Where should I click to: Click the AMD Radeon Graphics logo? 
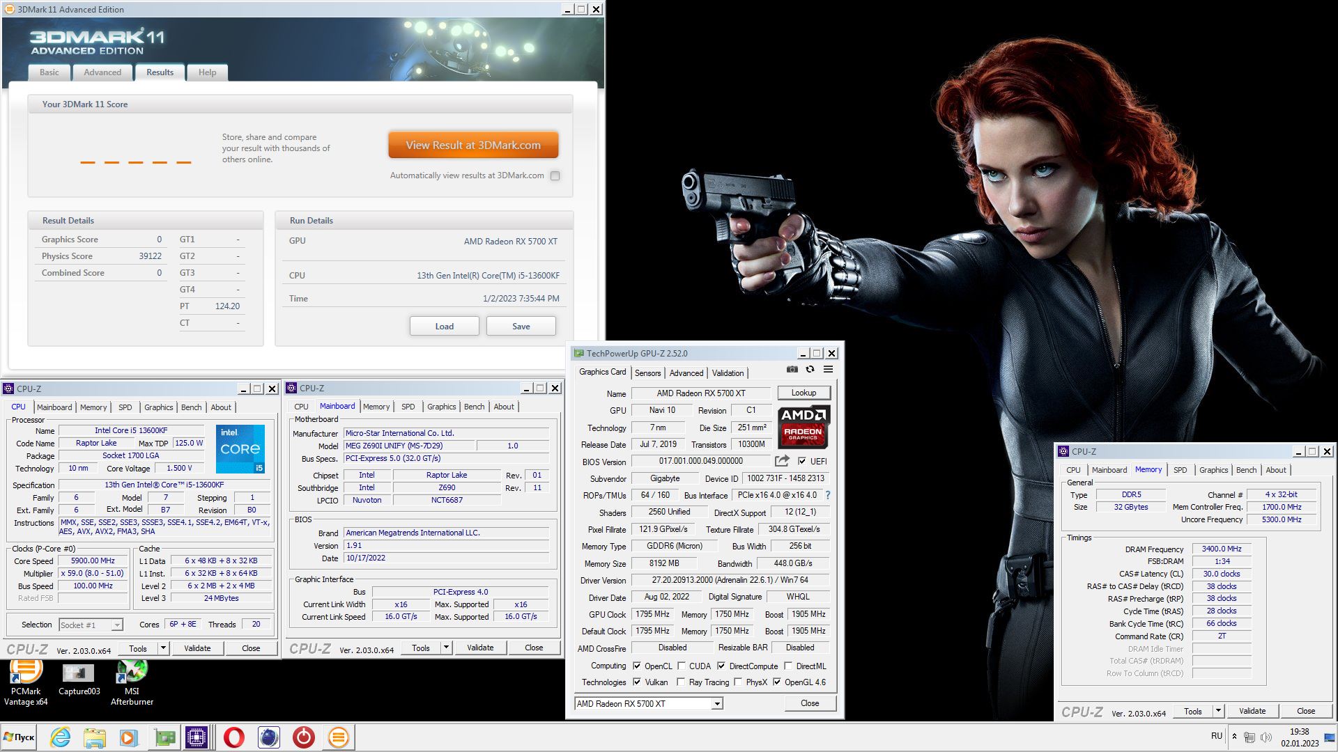pyautogui.click(x=803, y=425)
